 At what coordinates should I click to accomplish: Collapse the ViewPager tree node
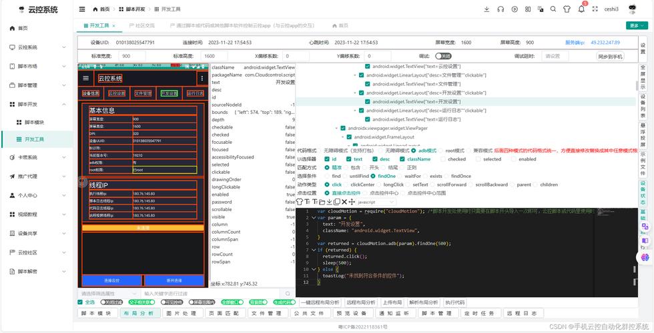click(x=336, y=128)
